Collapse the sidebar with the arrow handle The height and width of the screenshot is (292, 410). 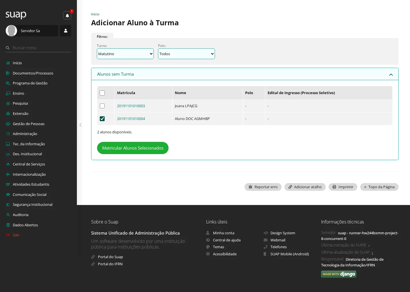pyautogui.click(x=81, y=125)
